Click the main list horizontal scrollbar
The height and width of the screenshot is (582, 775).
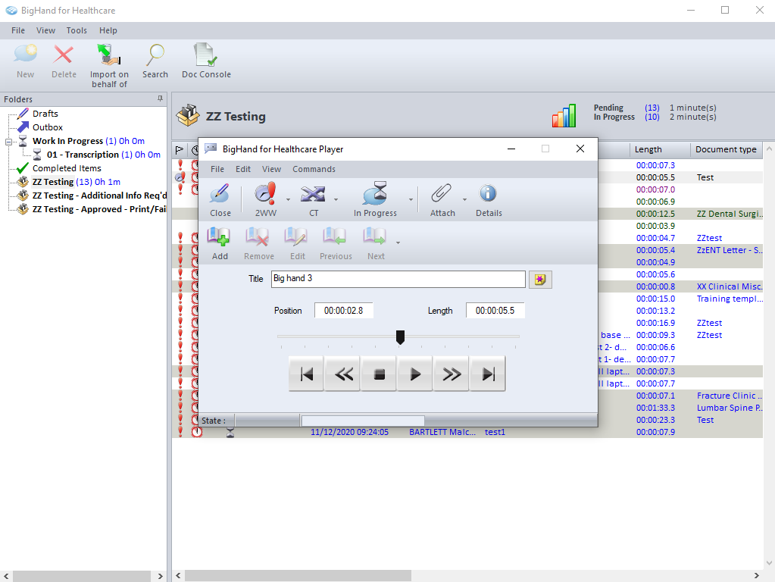[x=298, y=576]
